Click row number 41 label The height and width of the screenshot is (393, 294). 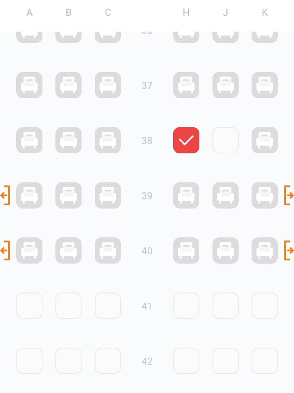(147, 306)
